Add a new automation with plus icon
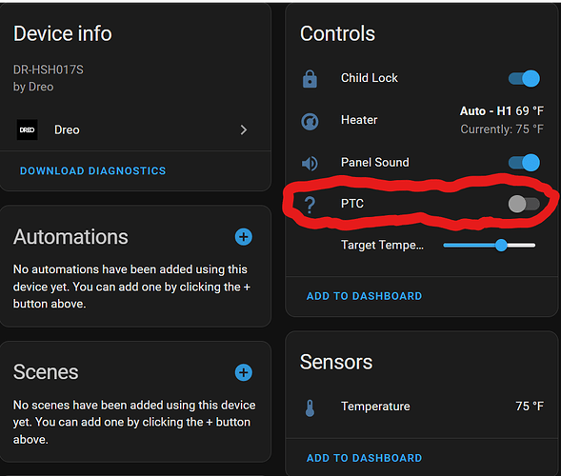The height and width of the screenshot is (476, 561). pyautogui.click(x=244, y=237)
